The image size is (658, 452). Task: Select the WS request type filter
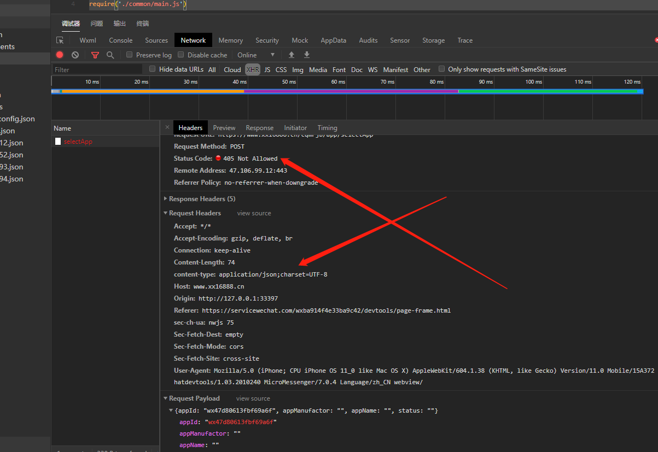click(x=372, y=69)
